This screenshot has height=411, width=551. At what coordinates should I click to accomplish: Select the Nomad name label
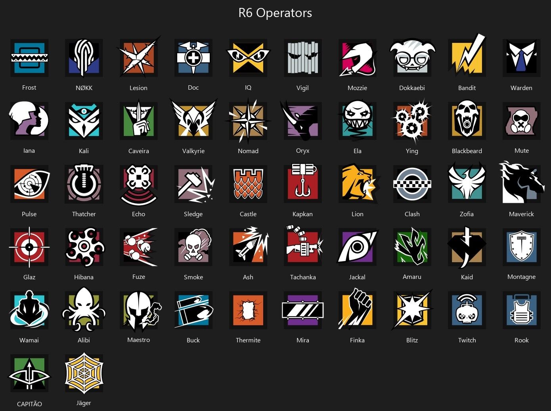248,151
